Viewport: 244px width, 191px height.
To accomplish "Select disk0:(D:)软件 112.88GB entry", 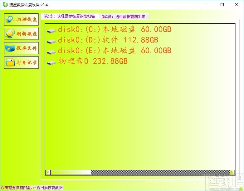I will pyautogui.click(x=103, y=40).
